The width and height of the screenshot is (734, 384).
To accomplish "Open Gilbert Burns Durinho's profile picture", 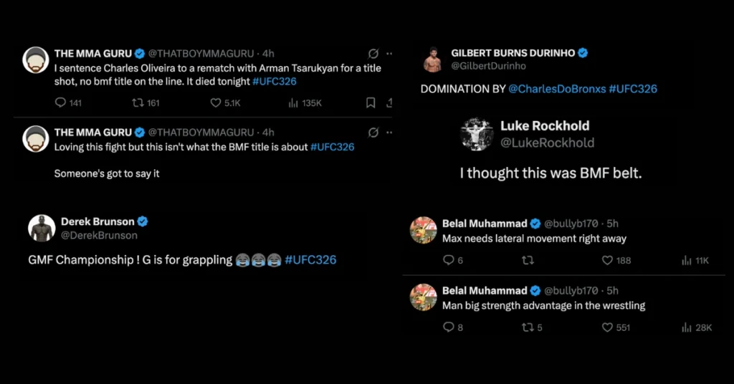I will pyautogui.click(x=432, y=59).
